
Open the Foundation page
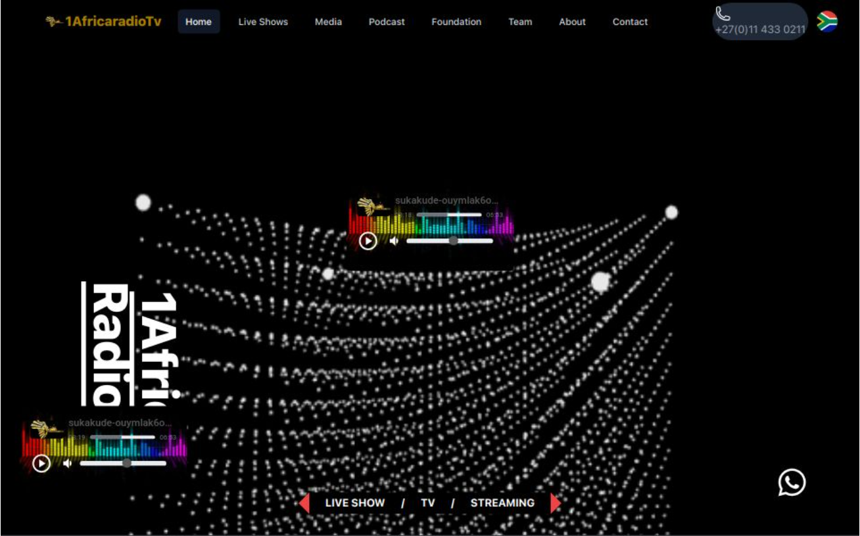coord(456,22)
